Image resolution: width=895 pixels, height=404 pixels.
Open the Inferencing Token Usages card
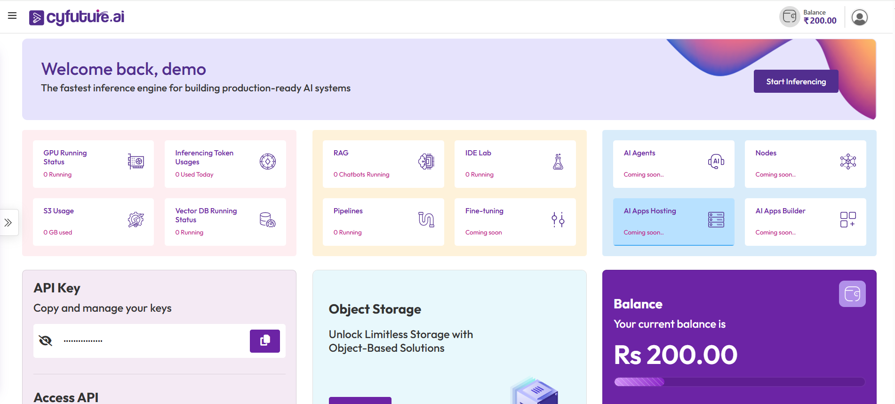[225, 164]
